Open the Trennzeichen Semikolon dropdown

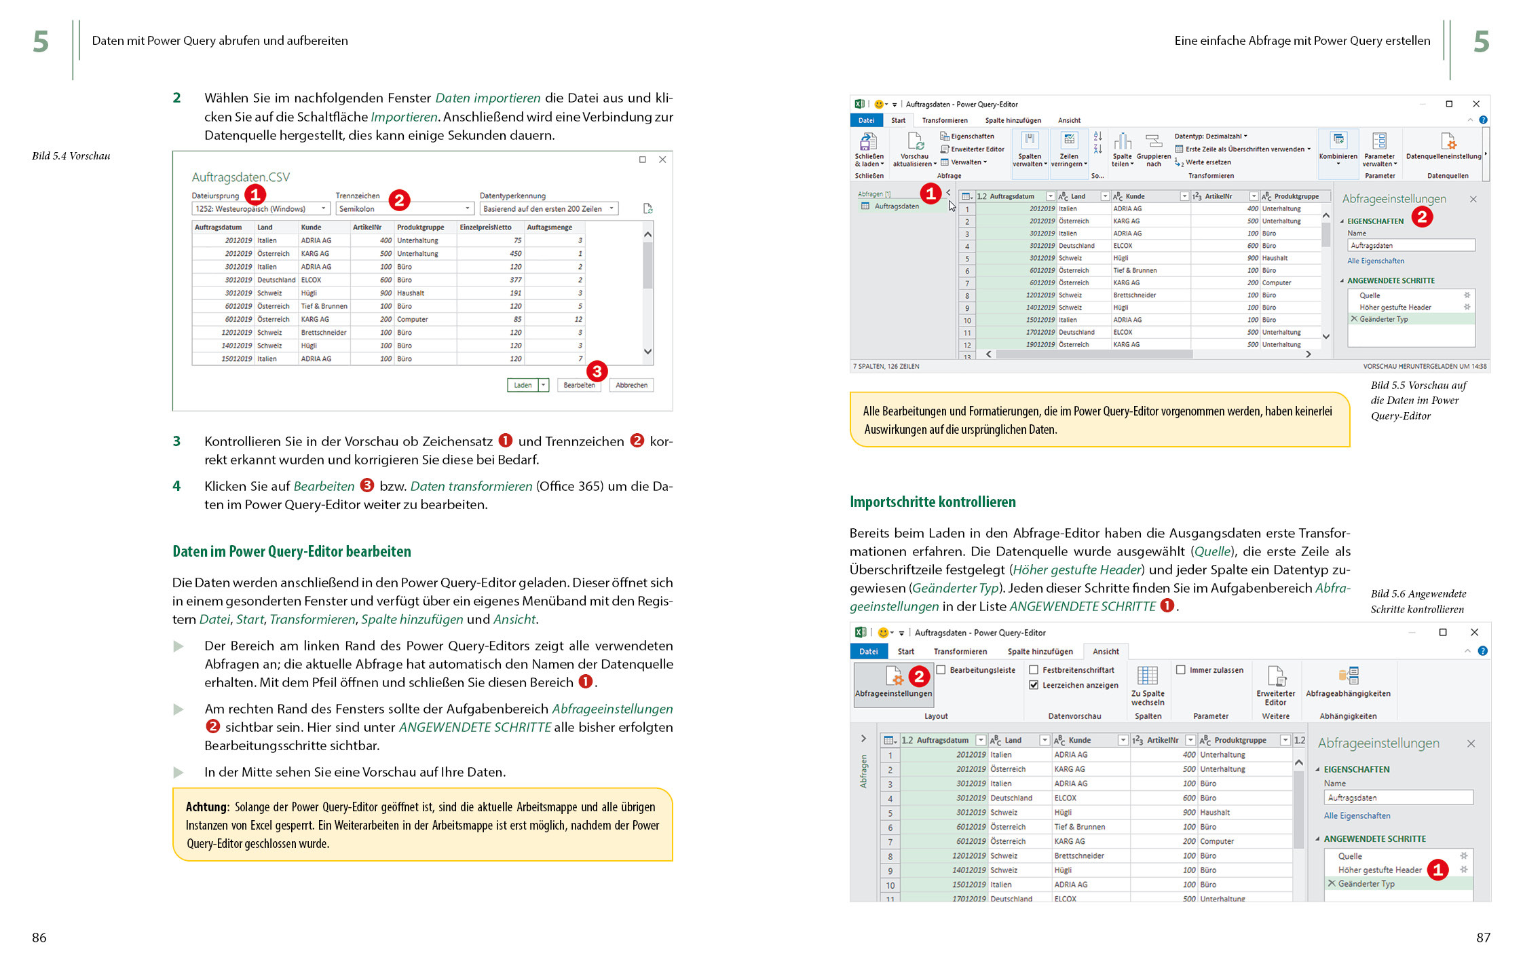[467, 209]
